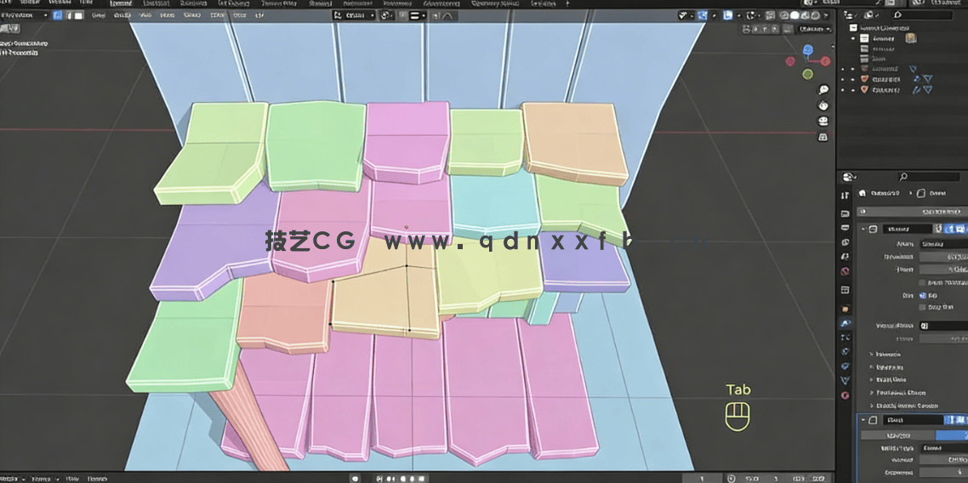Viewport: 968px width, 483px height.
Task: Open the Select menu in viewport header
Action: [x=122, y=14]
